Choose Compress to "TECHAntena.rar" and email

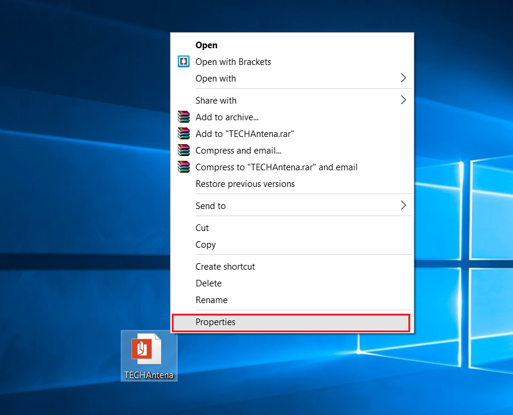click(x=292, y=167)
